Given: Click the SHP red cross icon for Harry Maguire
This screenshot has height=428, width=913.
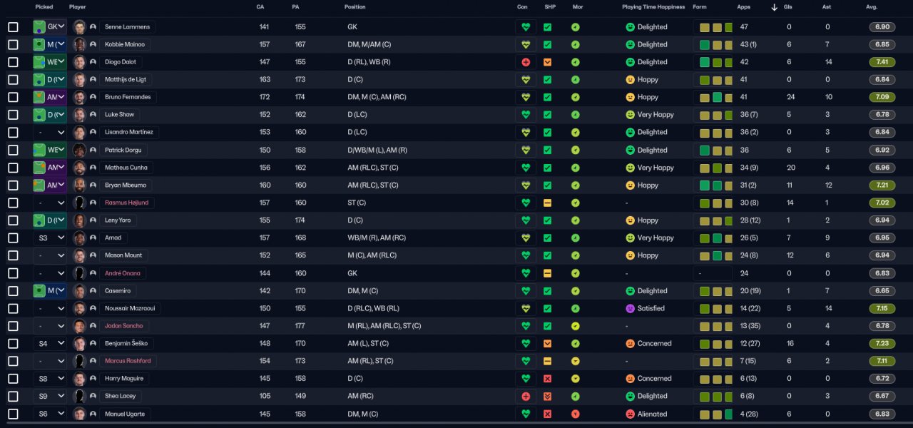Looking at the screenshot, I should coord(547,379).
